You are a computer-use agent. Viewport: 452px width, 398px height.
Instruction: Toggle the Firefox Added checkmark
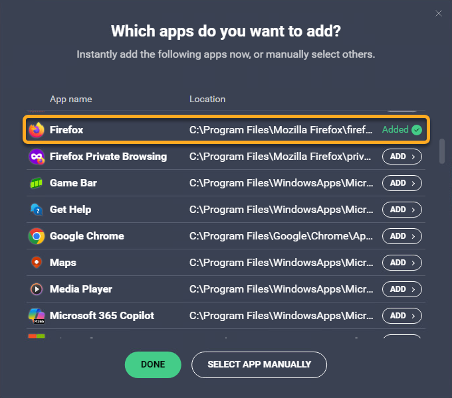click(x=417, y=130)
